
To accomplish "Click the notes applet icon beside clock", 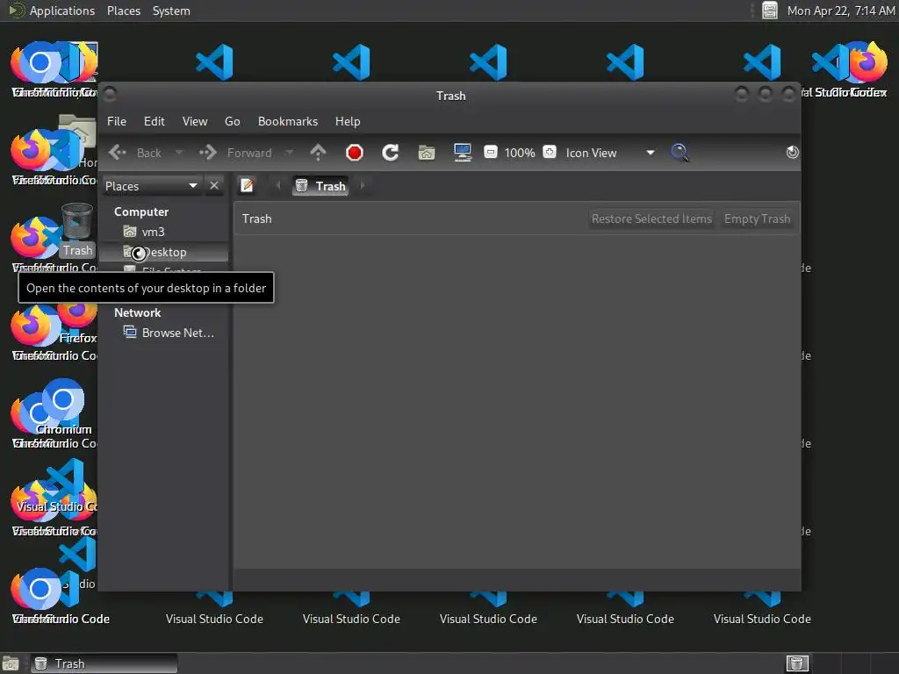I will (x=769, y=11).
